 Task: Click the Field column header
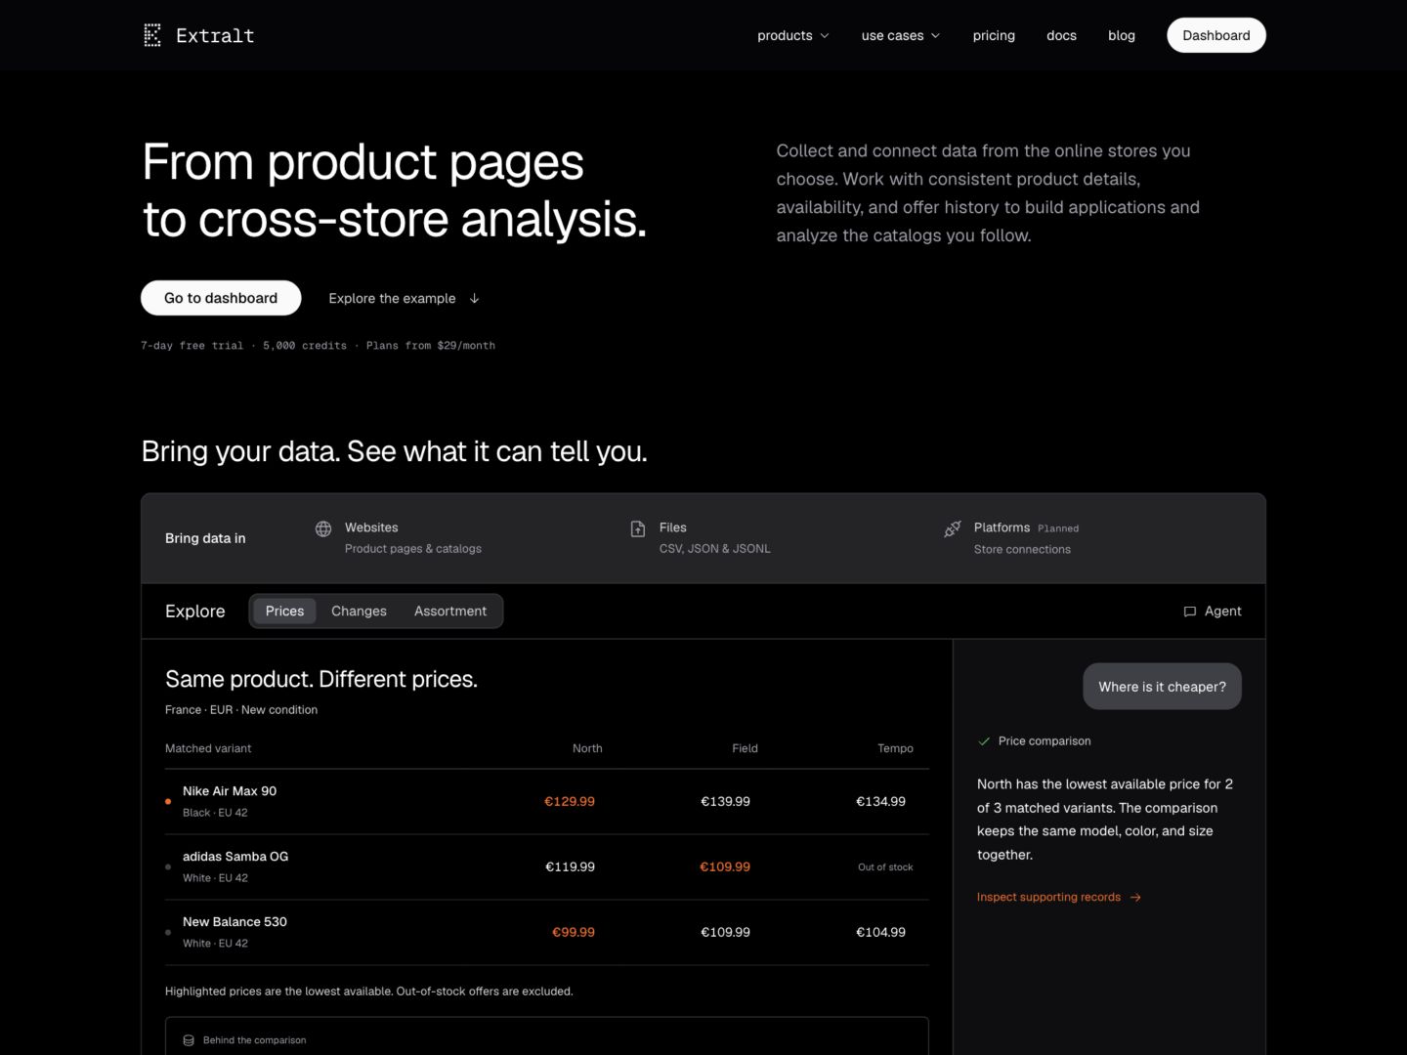745,749
